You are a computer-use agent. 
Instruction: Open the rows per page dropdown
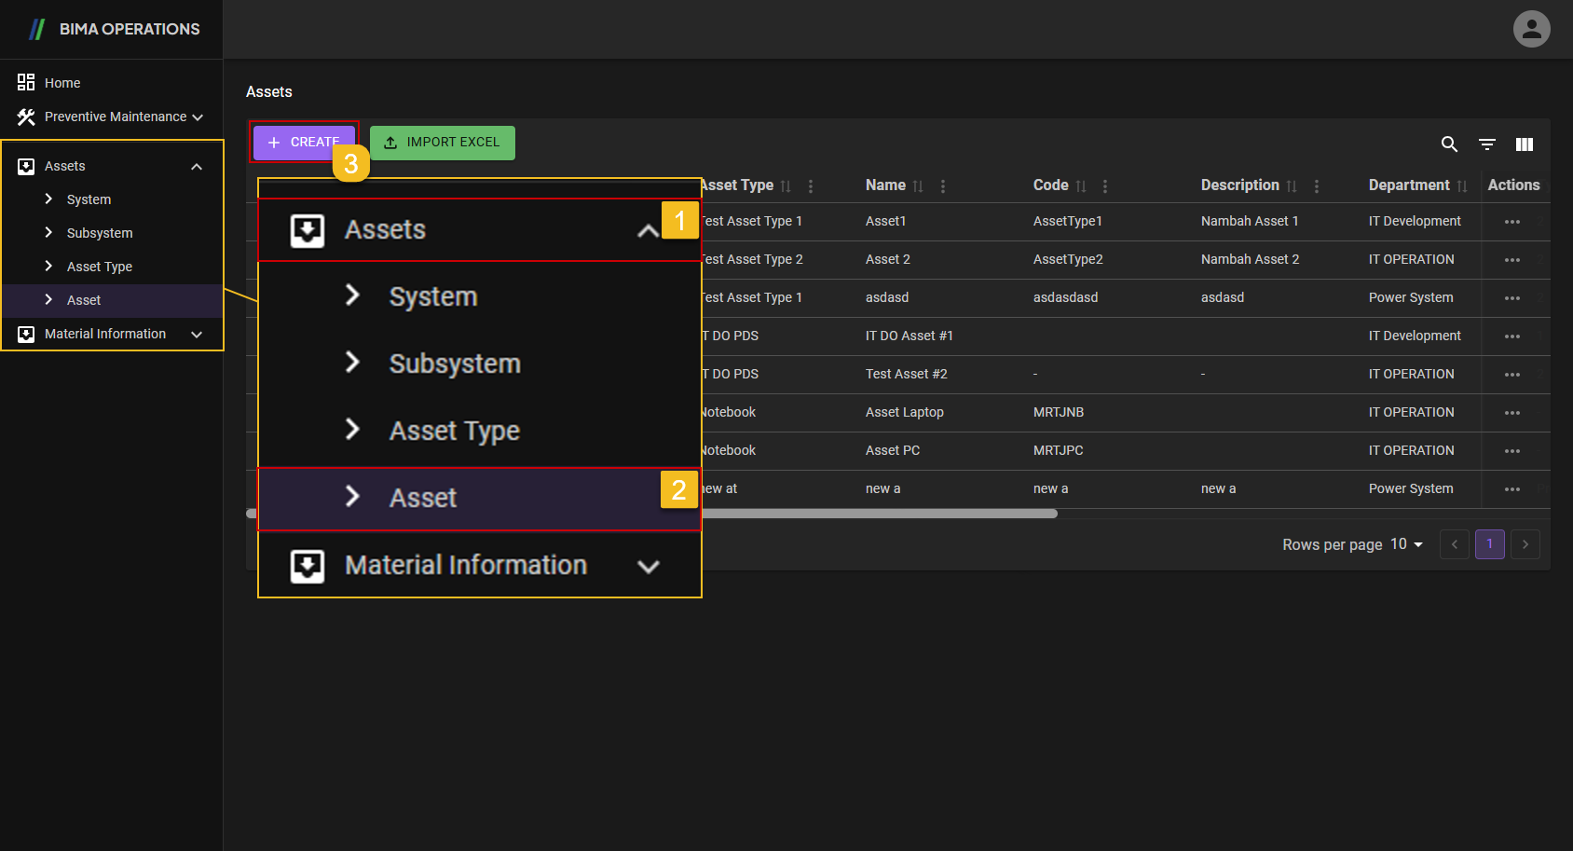click(x=1407, y=544)
